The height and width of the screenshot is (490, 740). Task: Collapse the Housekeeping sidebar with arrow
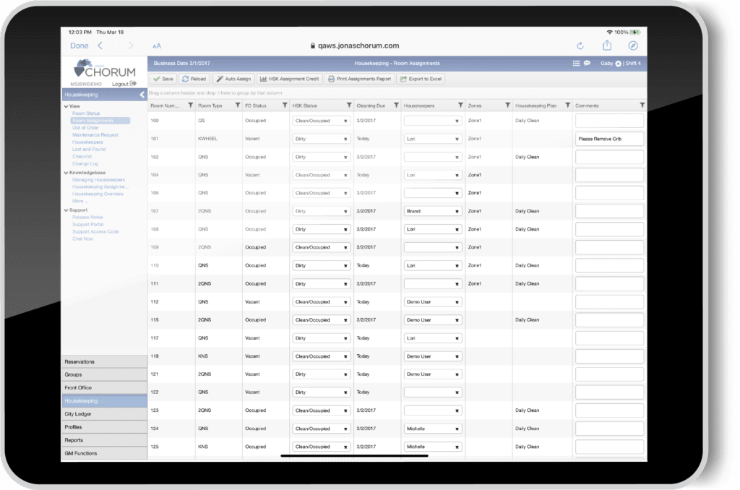pos(142,95)
